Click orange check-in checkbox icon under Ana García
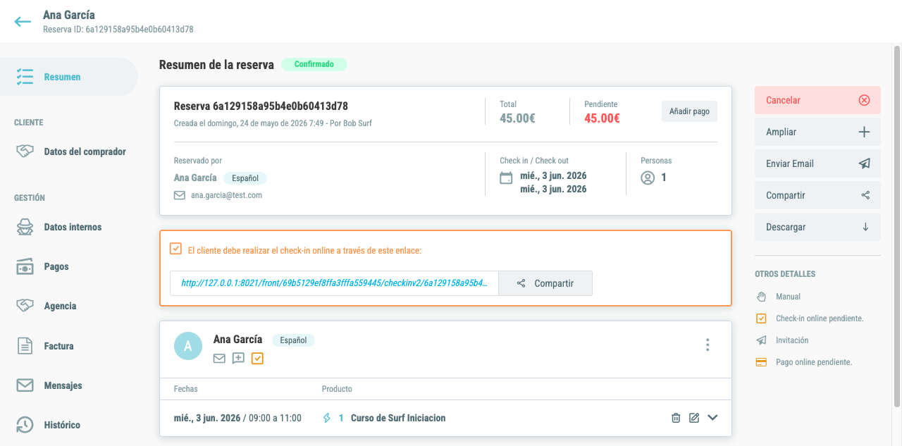This screenshot has width=902, height=446. 257,359
